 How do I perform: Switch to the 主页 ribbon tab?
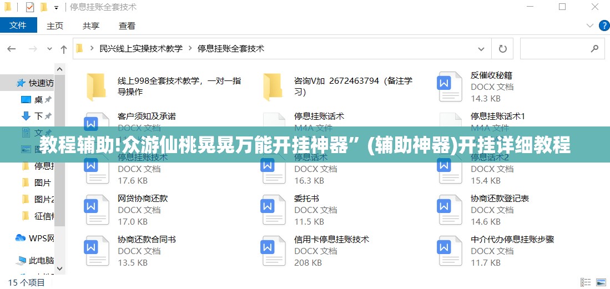point(55,26)
